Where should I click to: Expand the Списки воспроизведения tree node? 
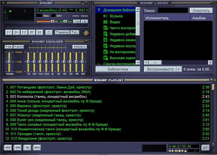pos(99,64)
